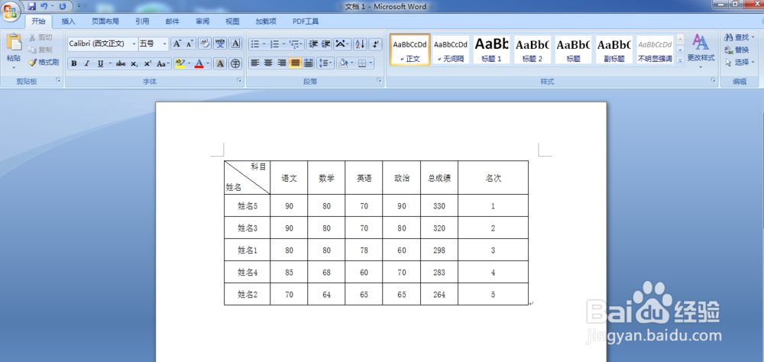Viewport: 764px width, 362px height.
Task: Click the Shrink Font icon
Action: [x=189, y=44]
